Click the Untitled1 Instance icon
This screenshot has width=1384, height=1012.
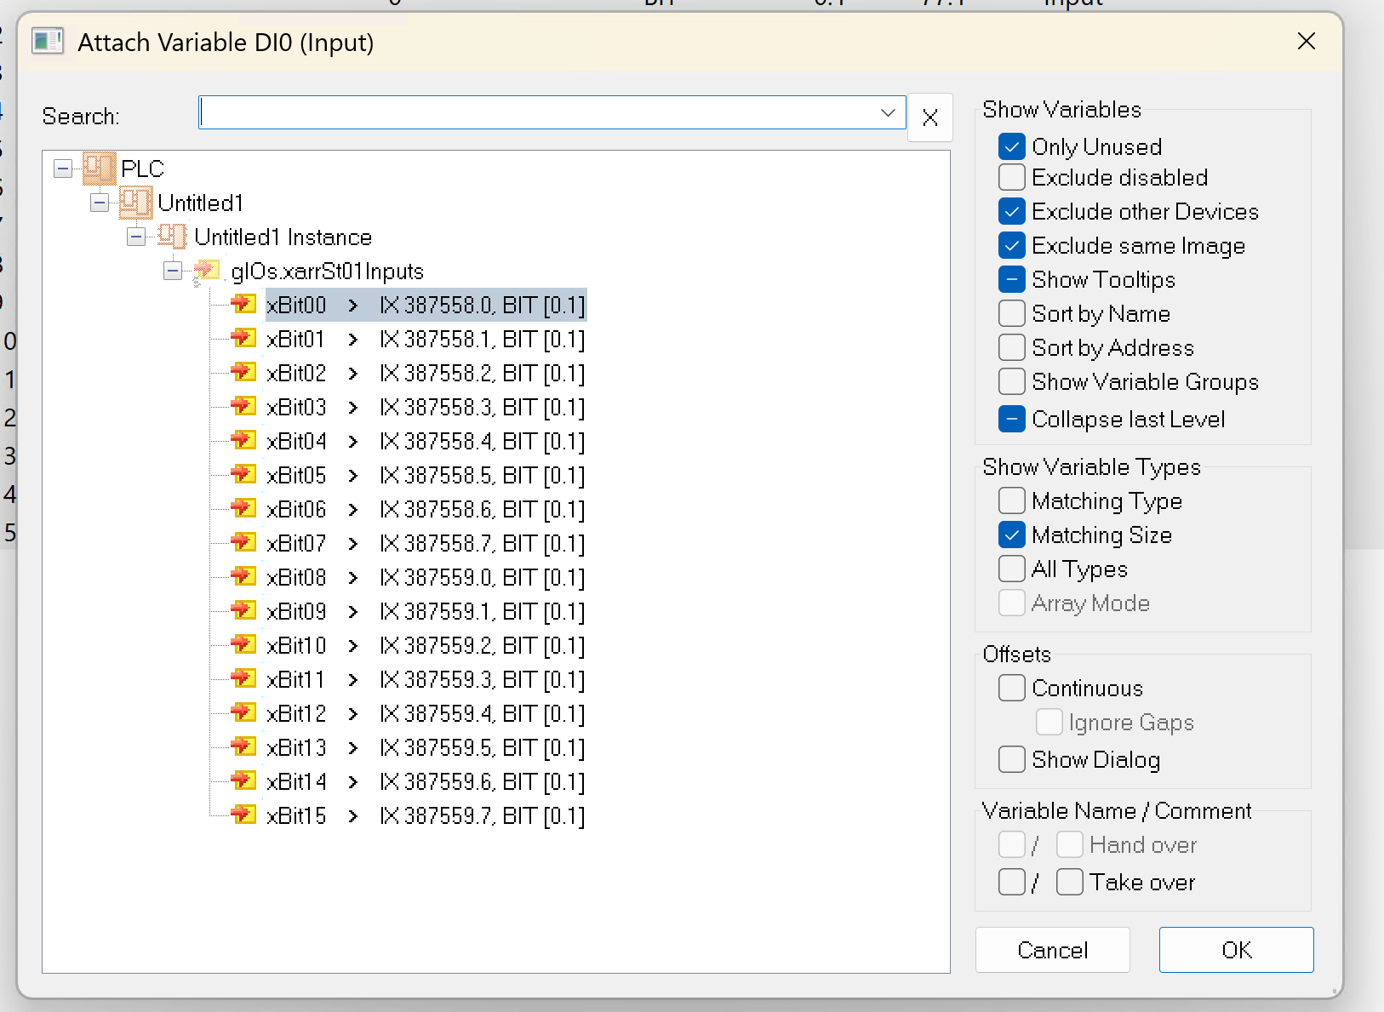pyautogui.click(x=173, y=237)
